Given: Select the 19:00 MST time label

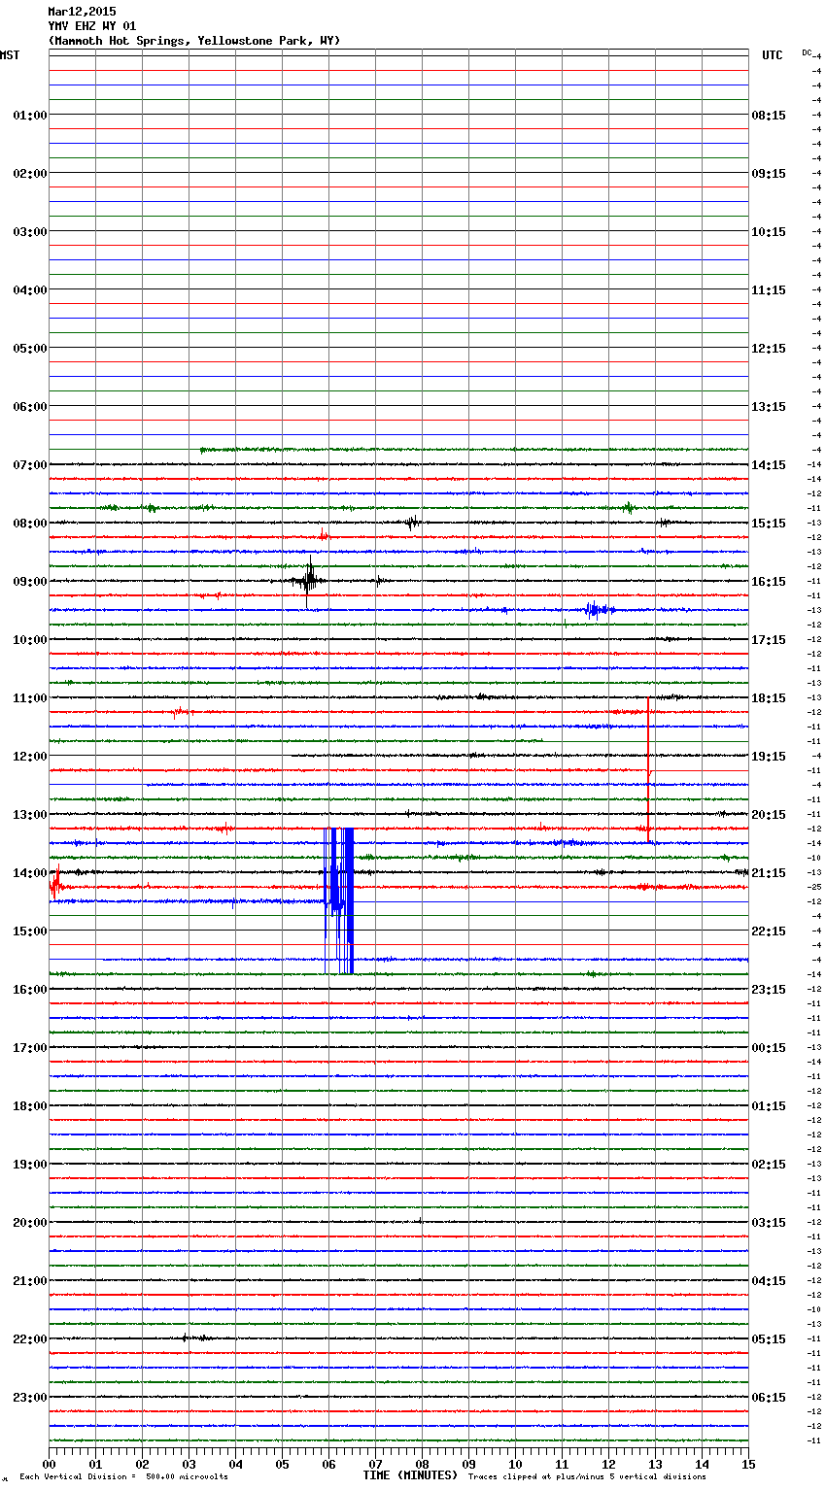Looking at the screenshot, I should tap(30, 1165).
